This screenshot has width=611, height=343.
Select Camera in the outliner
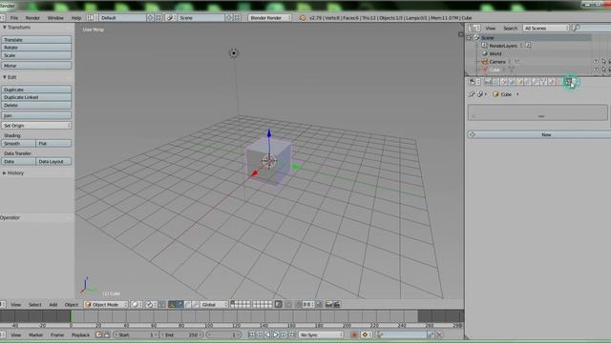click(x=497, y=62)
